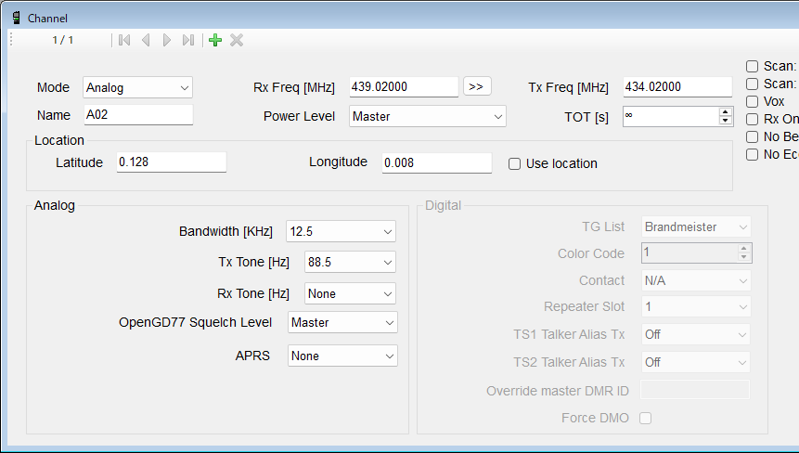Increase TOT value with the up arrow
799x453 pixels.
(725, 111)
